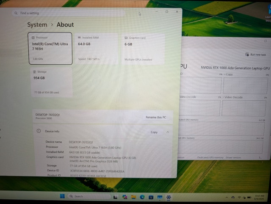The height and width of the screenshot is (204, 271).
Task: Copy device info with Copy button
Action: click(154, 132)
